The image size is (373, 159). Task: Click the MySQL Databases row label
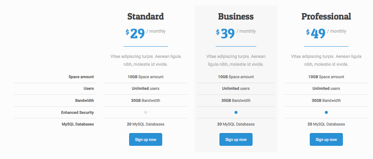[78, 124]
